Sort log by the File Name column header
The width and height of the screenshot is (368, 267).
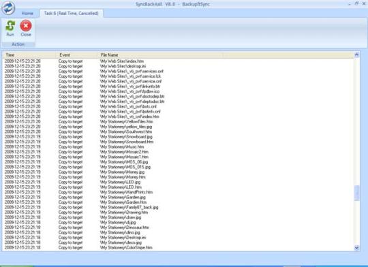coord(160,55)
